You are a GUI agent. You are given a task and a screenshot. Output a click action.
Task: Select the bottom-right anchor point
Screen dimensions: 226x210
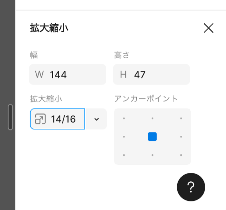[181, 155]
